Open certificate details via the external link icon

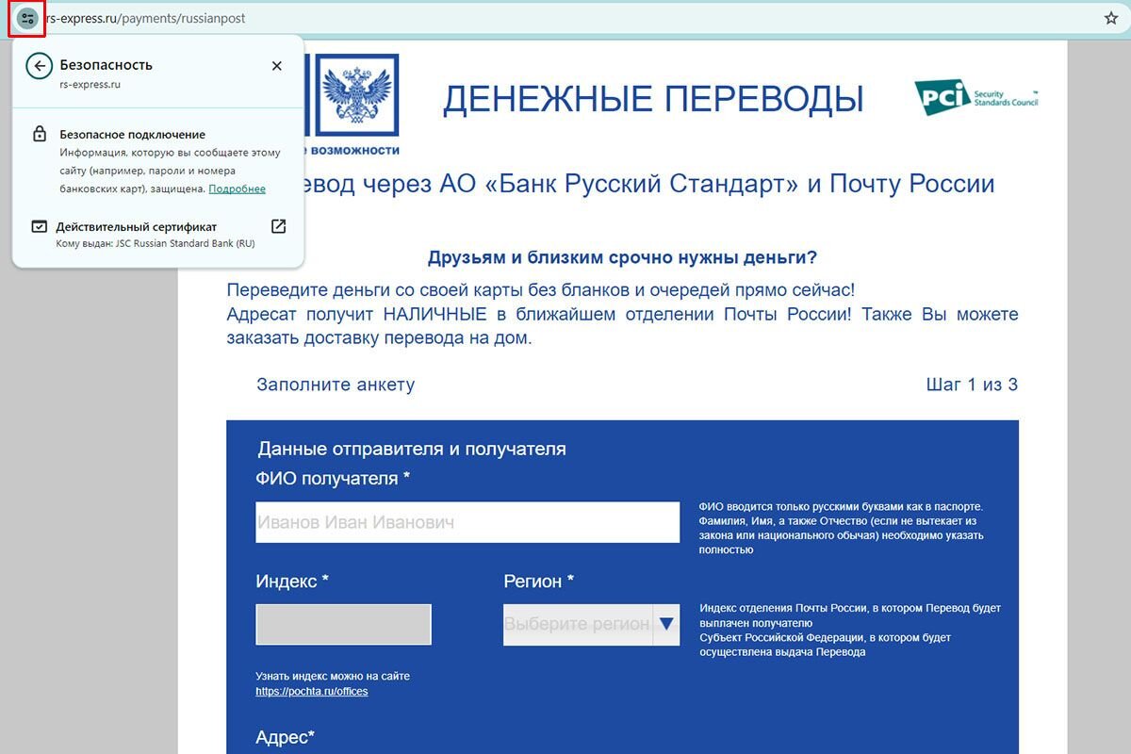277,226
